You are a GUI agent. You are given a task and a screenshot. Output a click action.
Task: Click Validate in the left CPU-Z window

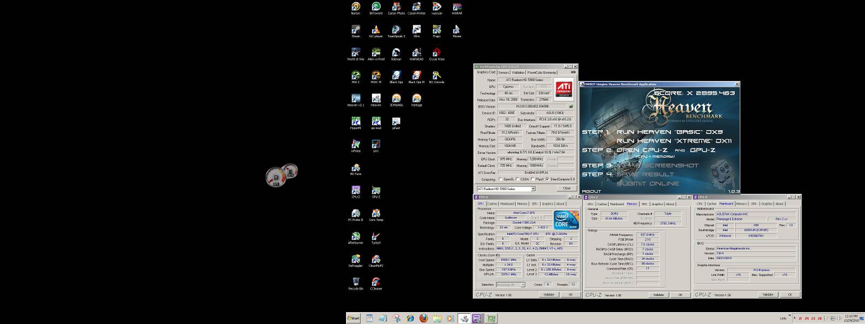(x=549, y=295)
